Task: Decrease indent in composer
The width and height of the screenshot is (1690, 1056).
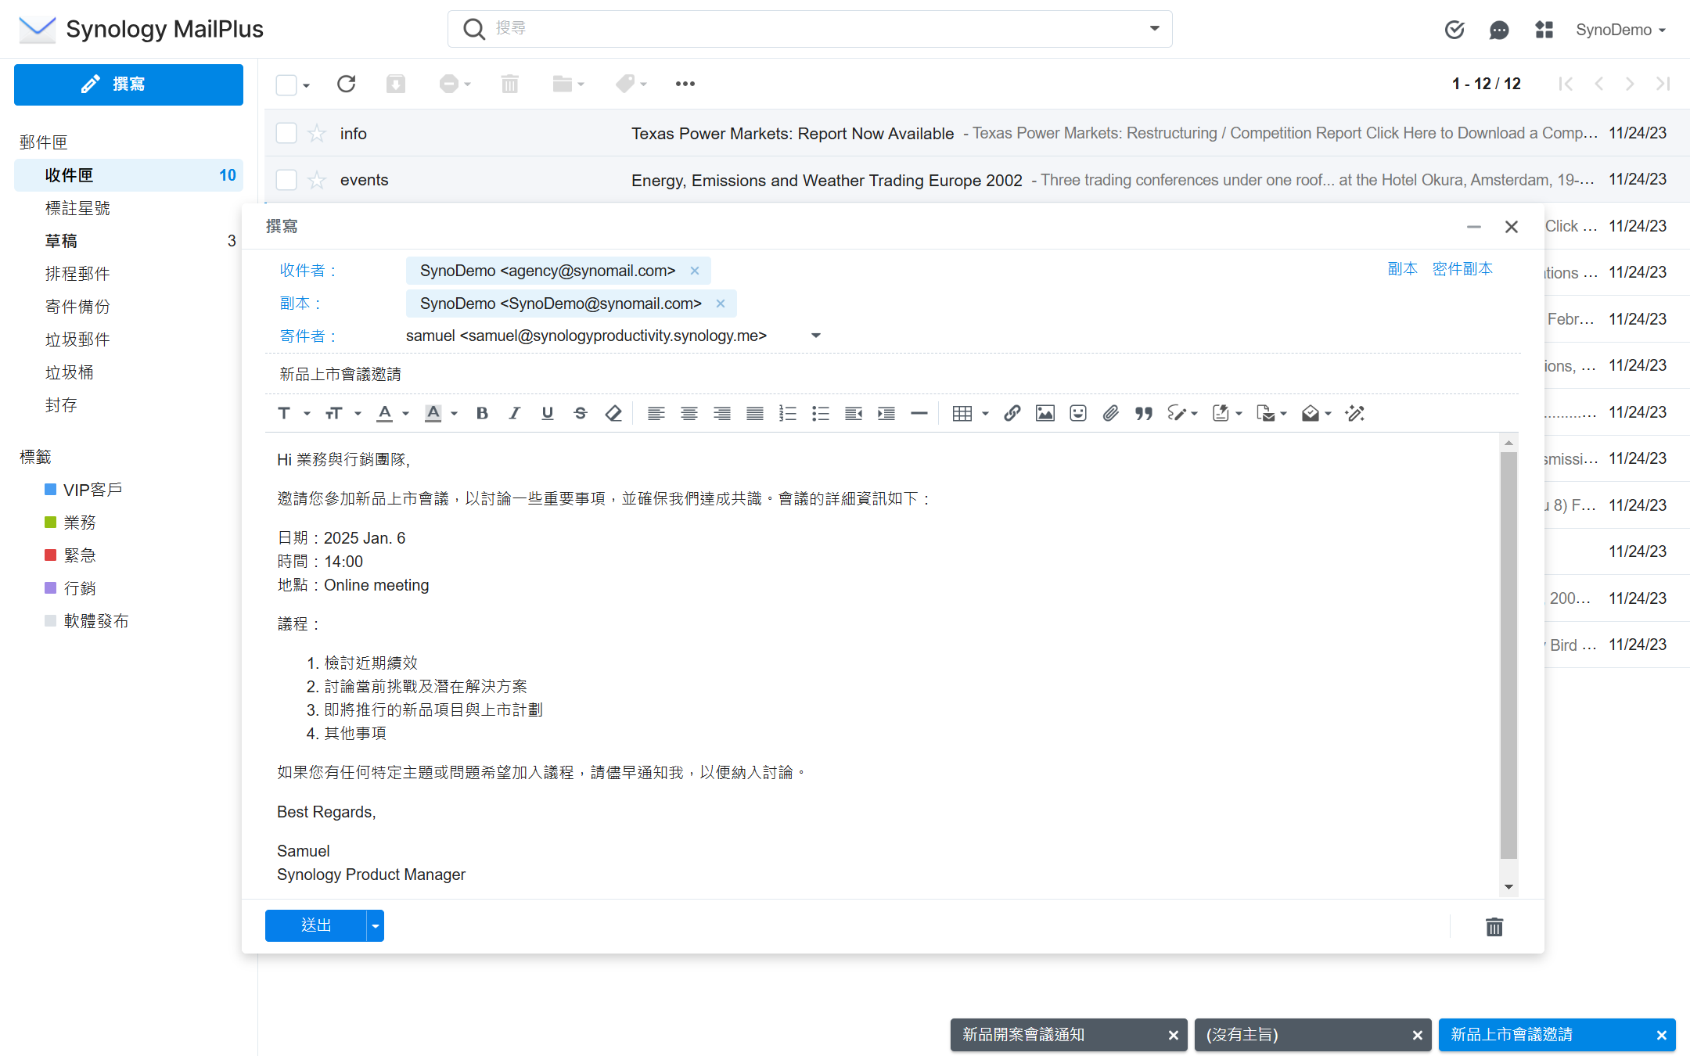Action: pos(853,413)
